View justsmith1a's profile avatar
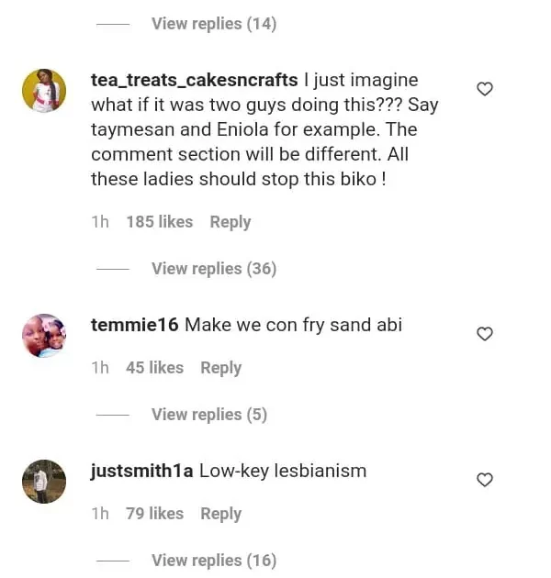 (x=44, y=482)
